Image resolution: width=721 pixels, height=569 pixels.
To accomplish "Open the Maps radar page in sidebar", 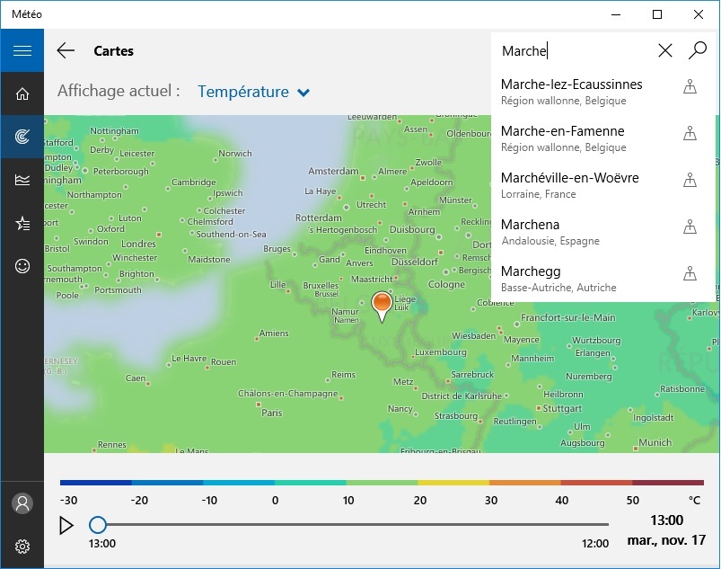I will (x=22, y=137).
